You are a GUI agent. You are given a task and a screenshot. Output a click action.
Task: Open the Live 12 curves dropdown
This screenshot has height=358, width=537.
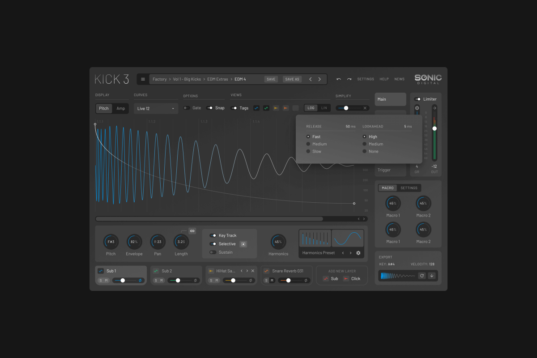[x=156, y=108]
